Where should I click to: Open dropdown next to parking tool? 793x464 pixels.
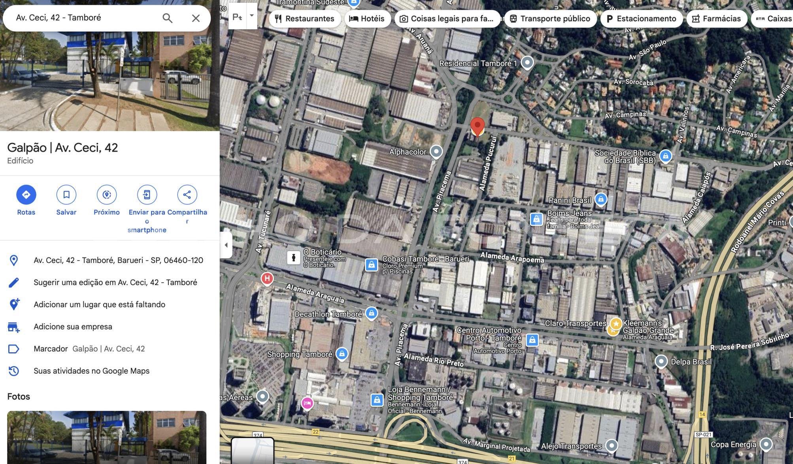252,16
